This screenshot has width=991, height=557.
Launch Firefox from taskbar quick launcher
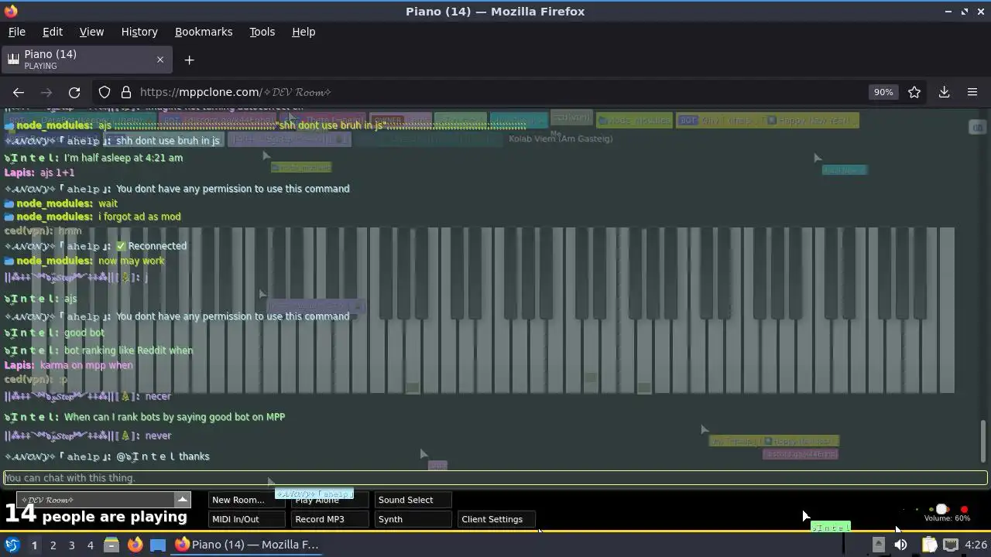point(135,545)
